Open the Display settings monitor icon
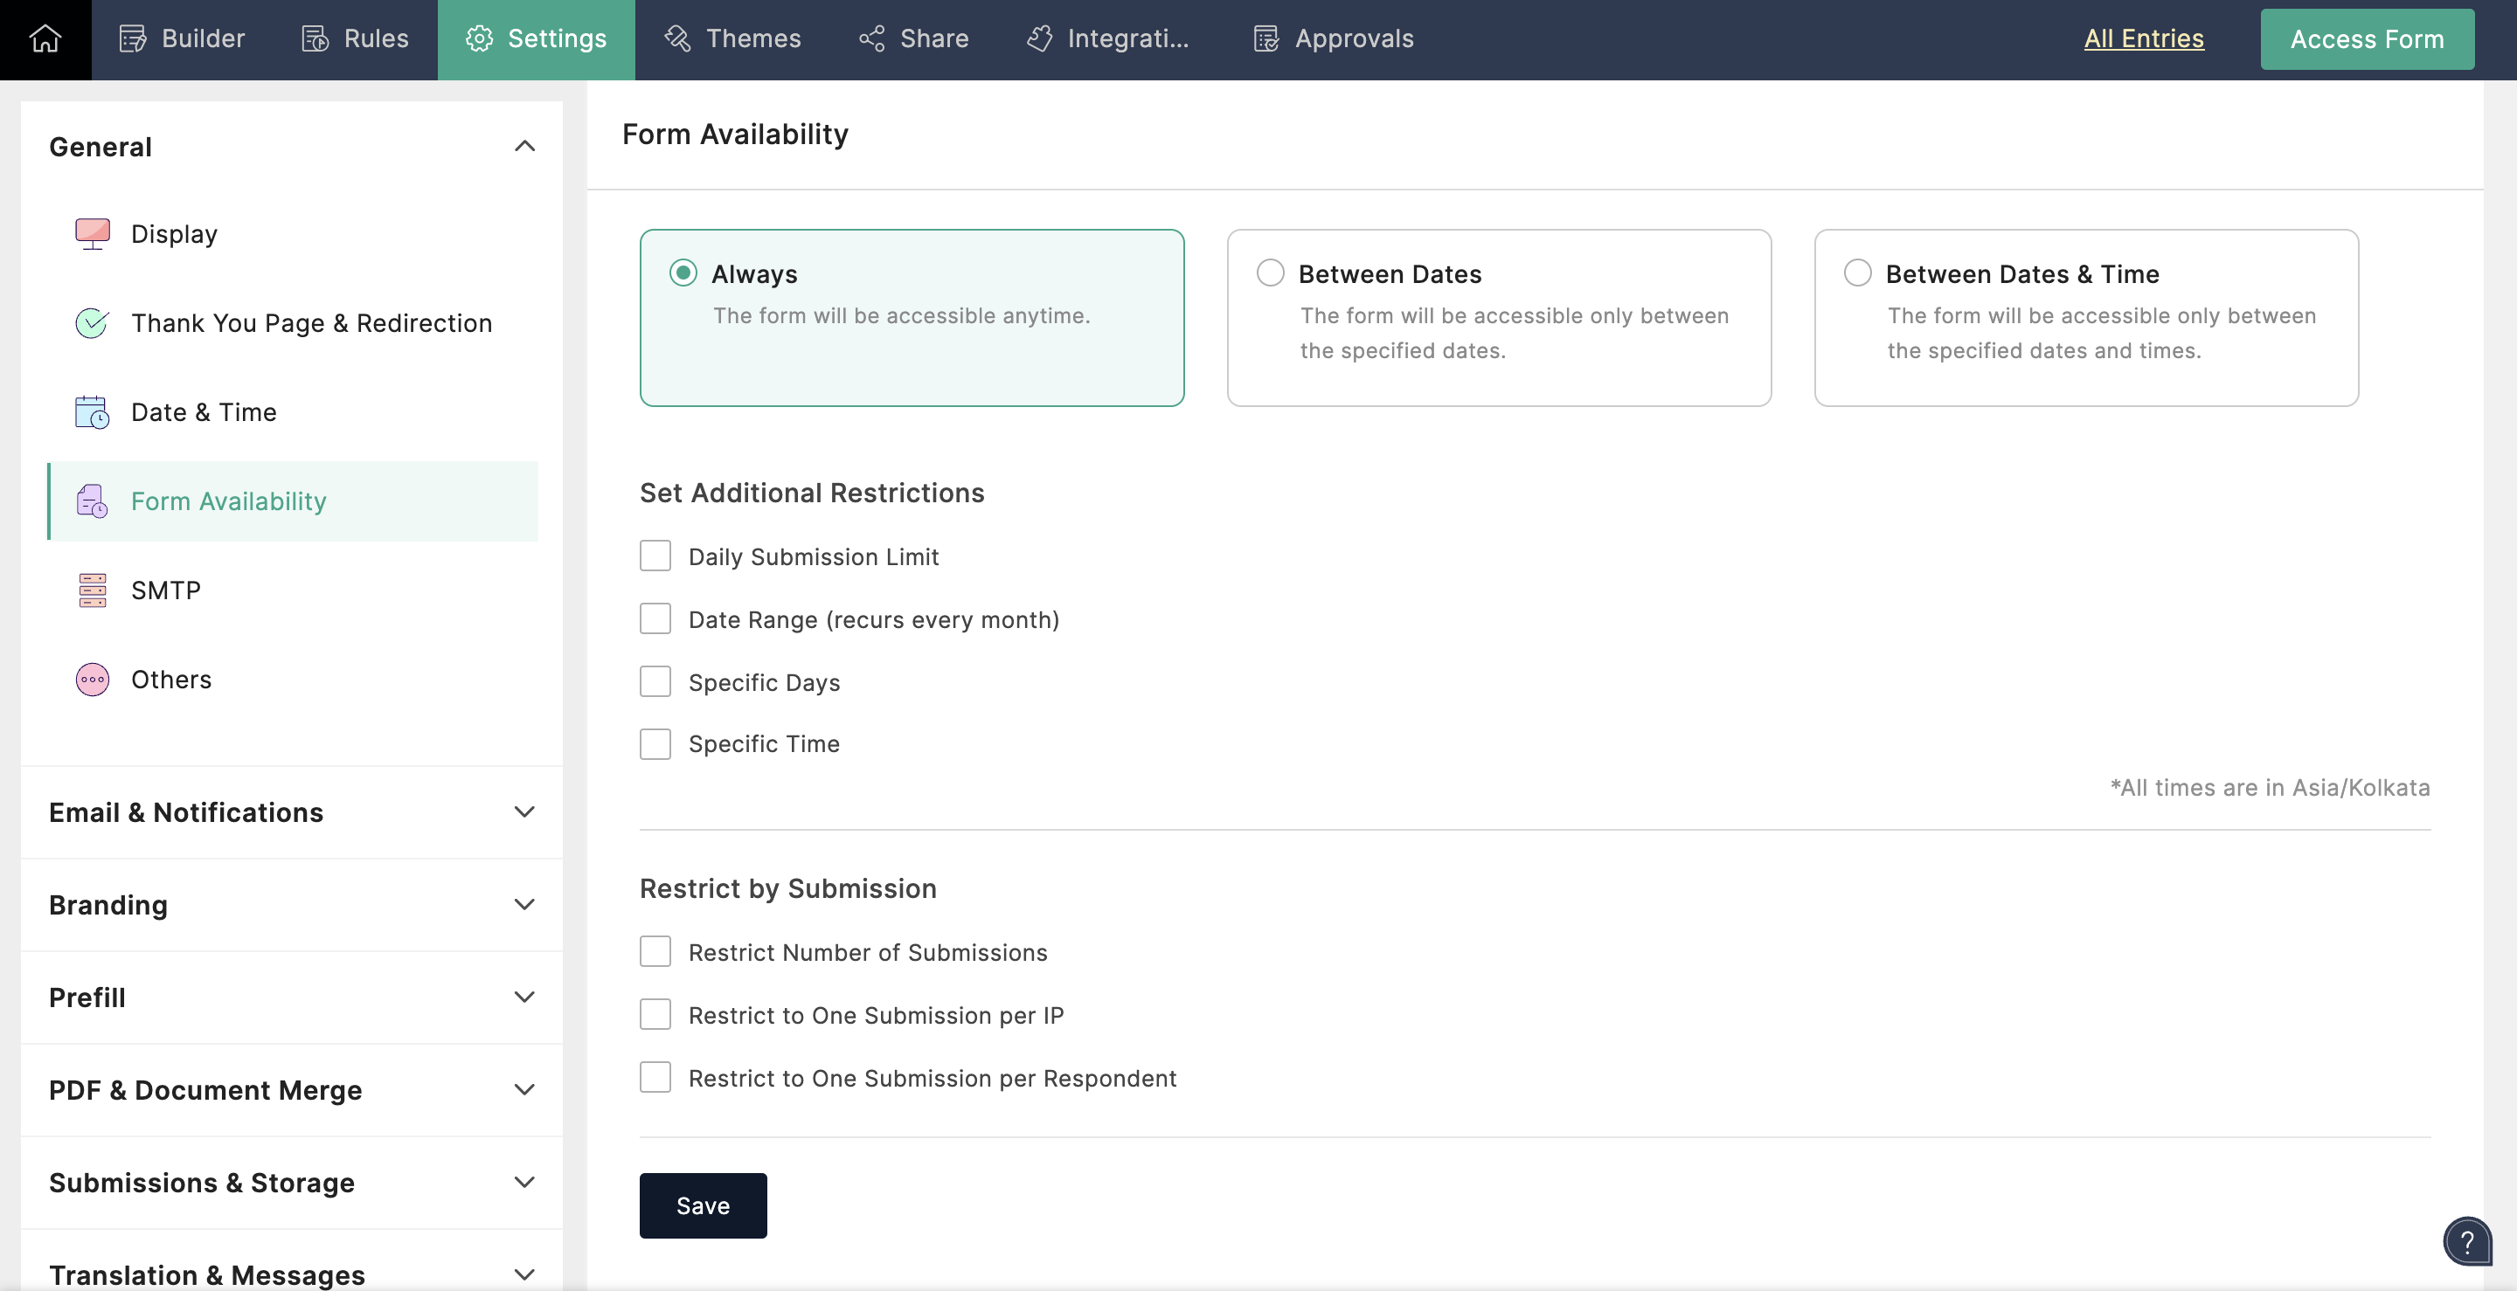The width and height of the screenshot is (2517, 1291). coord(92,234)
